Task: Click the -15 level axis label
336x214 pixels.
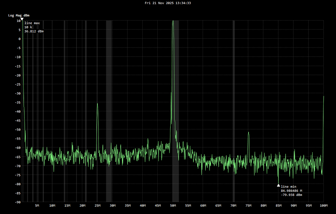Action: pyautogui.click(x=18, y=66)
